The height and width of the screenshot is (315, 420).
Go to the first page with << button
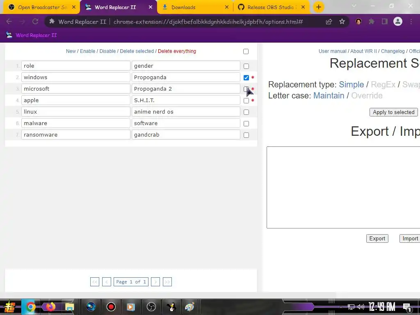coord(95,282)
